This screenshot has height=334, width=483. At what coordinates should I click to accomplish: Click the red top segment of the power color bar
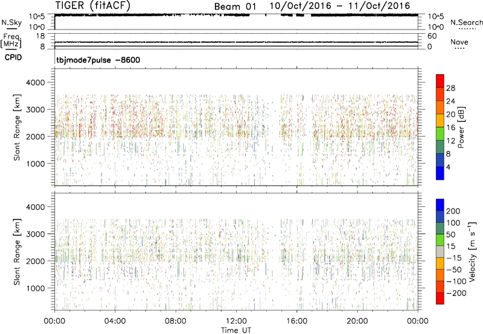440,81
